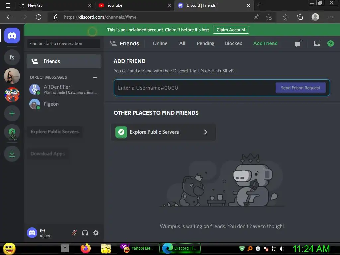340x255 pixels.
Task: Open the folder icon on taskbar
Action: pyautogui.click(x=106, y=248)
